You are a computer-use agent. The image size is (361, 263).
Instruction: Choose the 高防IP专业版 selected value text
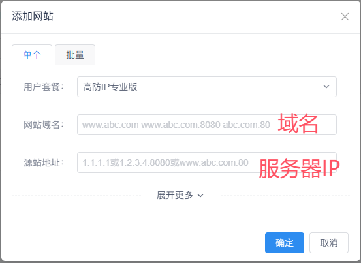[x=110, y=87]
